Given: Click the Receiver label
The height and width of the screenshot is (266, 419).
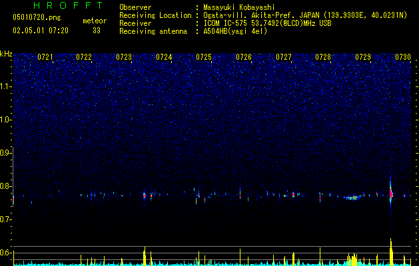Looking at the screenshot, I should pyautogui.click(x=135, y=23).
